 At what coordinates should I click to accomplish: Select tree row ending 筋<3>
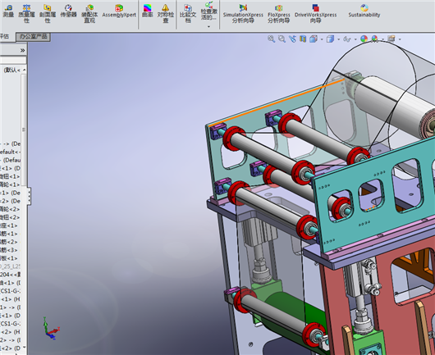(9, 250)
